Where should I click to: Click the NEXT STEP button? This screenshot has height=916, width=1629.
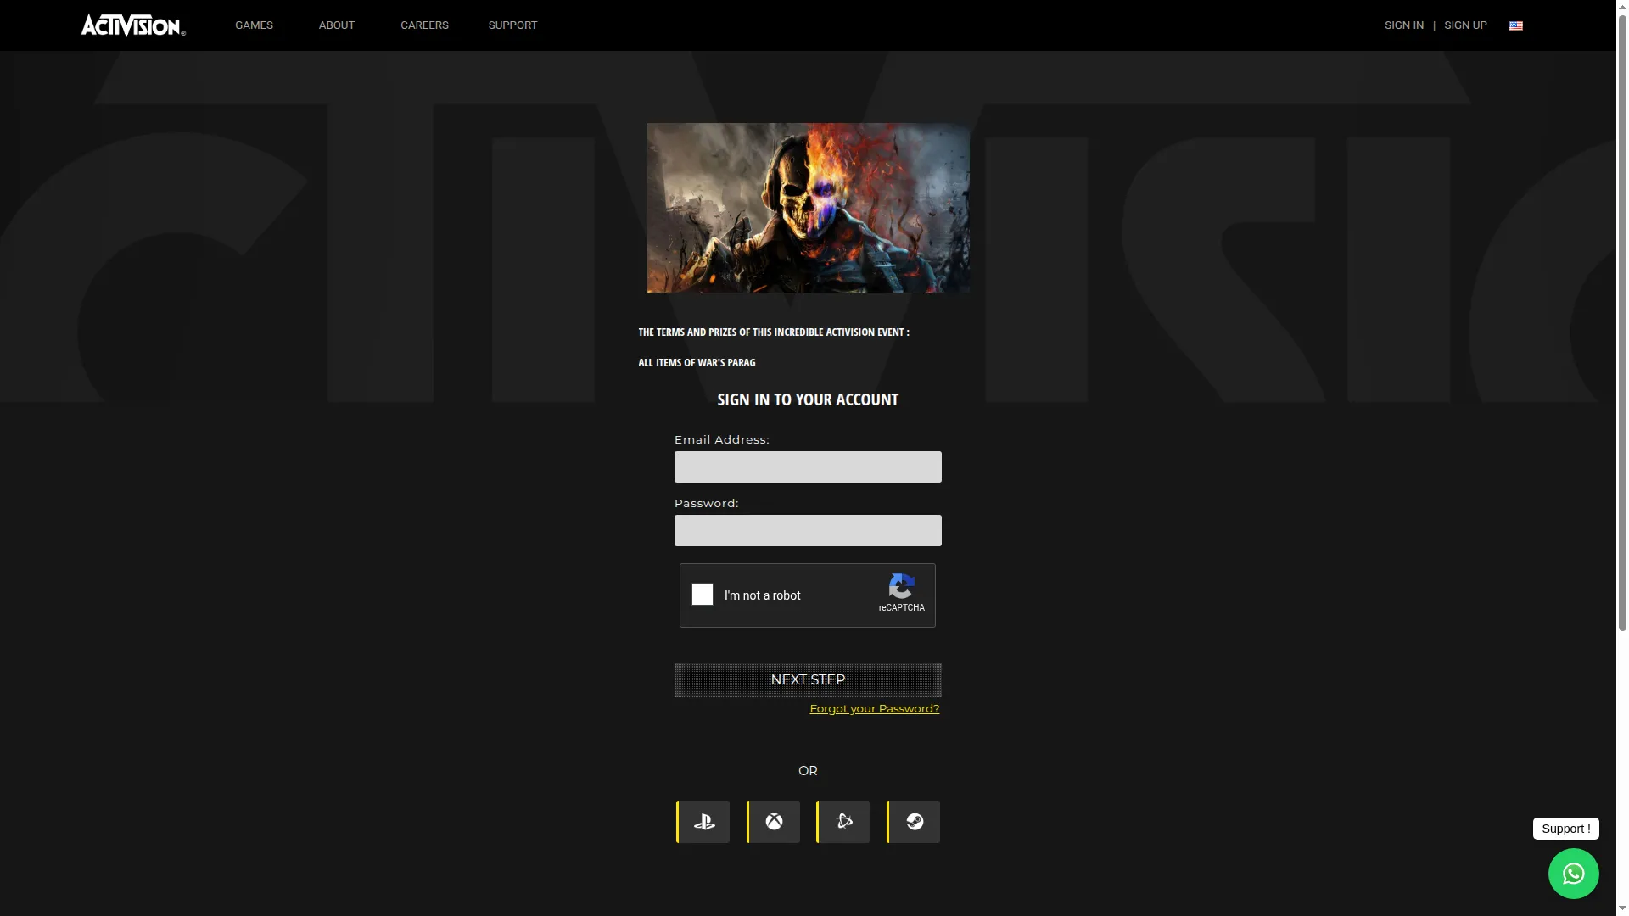(x=808, y=680)
